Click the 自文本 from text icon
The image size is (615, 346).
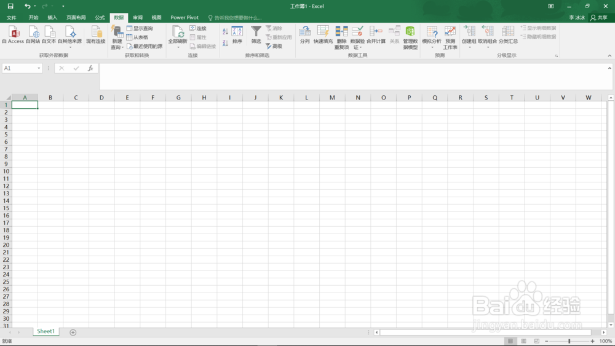point(49,35)
